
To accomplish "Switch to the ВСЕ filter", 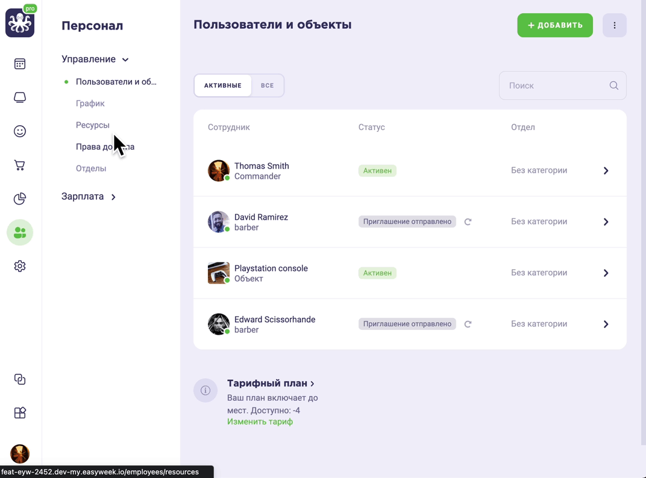I will pos(267,85).
